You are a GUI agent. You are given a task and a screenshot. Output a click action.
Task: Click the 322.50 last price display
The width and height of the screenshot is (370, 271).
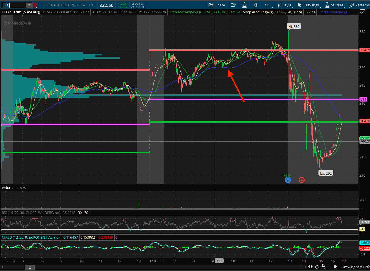click(106, 5)
